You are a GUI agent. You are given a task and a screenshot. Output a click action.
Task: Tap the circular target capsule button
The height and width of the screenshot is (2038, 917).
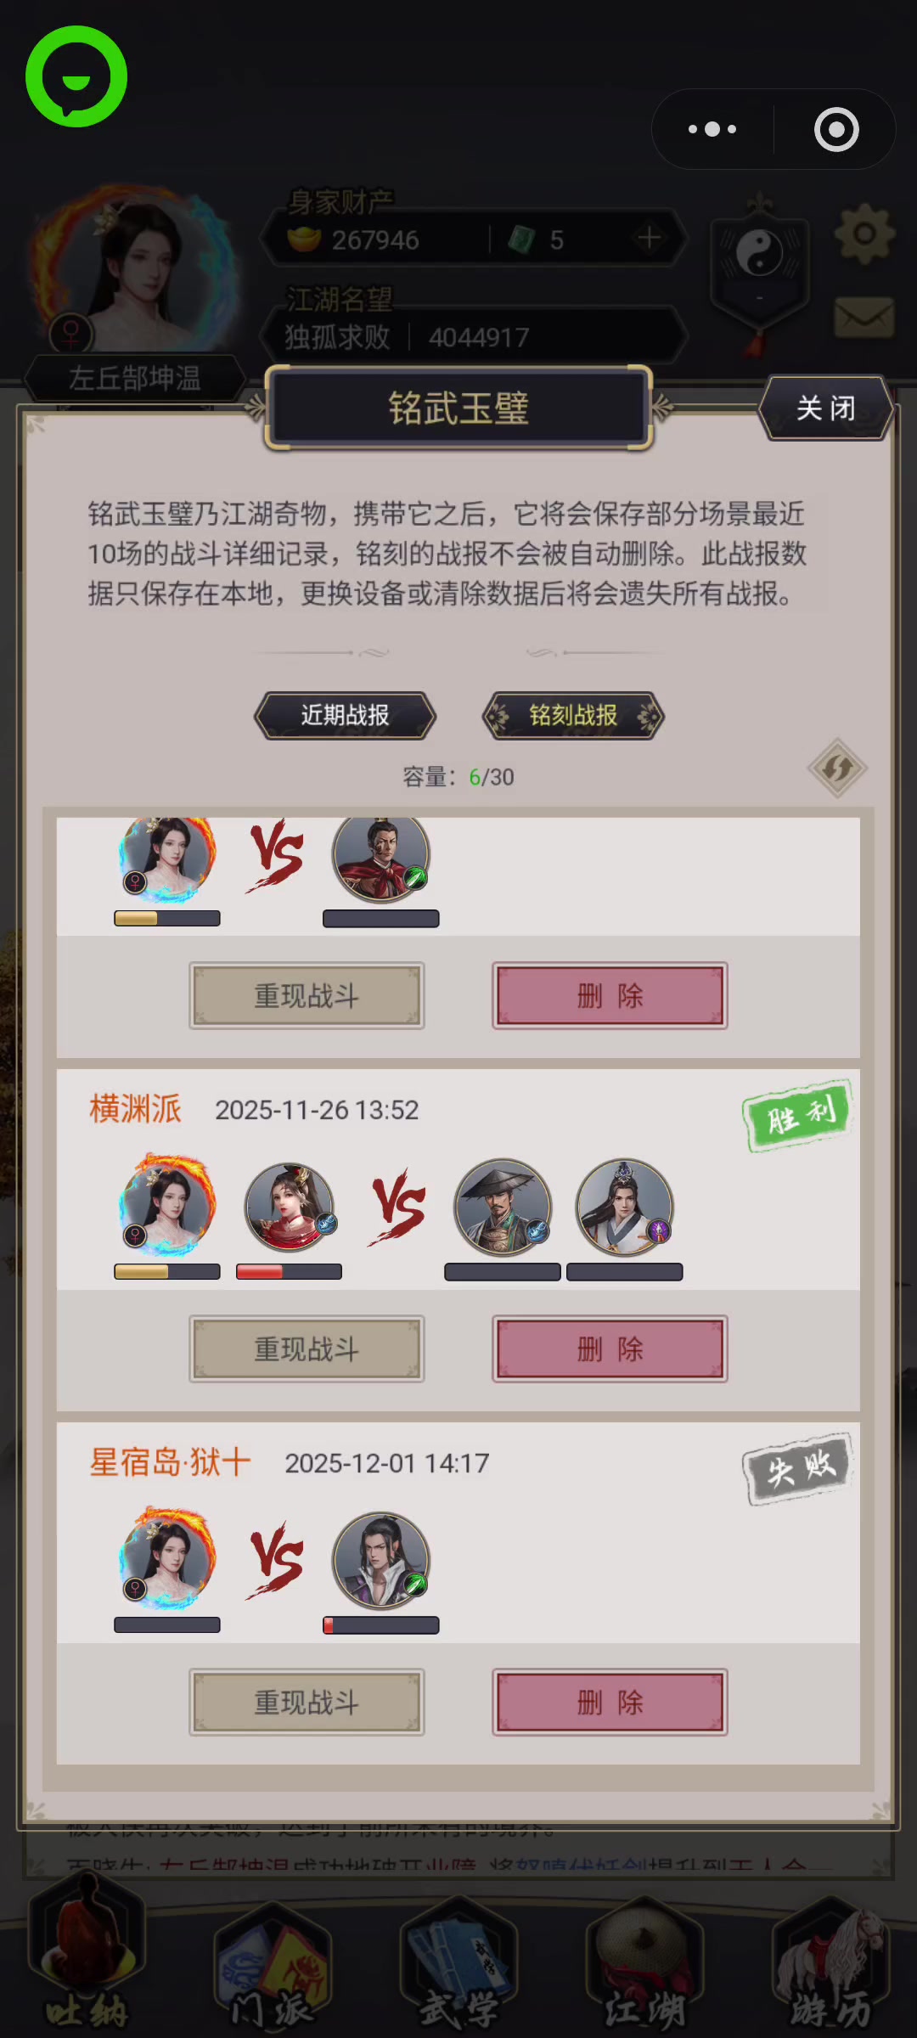[x=836, y=129]
